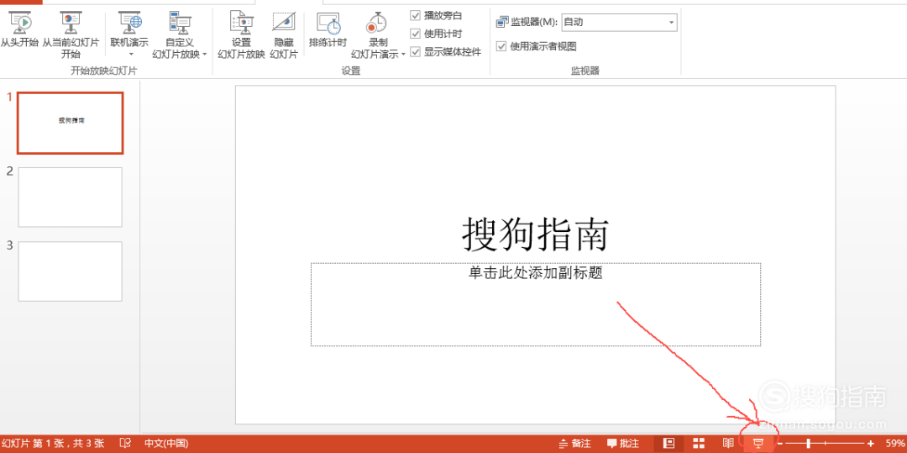Start slideshow from current slide (从当前幻灯片开始)
Viewport: 907px width, 453px height.
(x=71, y=34)
